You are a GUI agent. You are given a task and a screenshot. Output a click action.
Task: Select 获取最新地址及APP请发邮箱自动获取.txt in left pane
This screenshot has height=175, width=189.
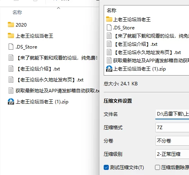tap(58, 90)
